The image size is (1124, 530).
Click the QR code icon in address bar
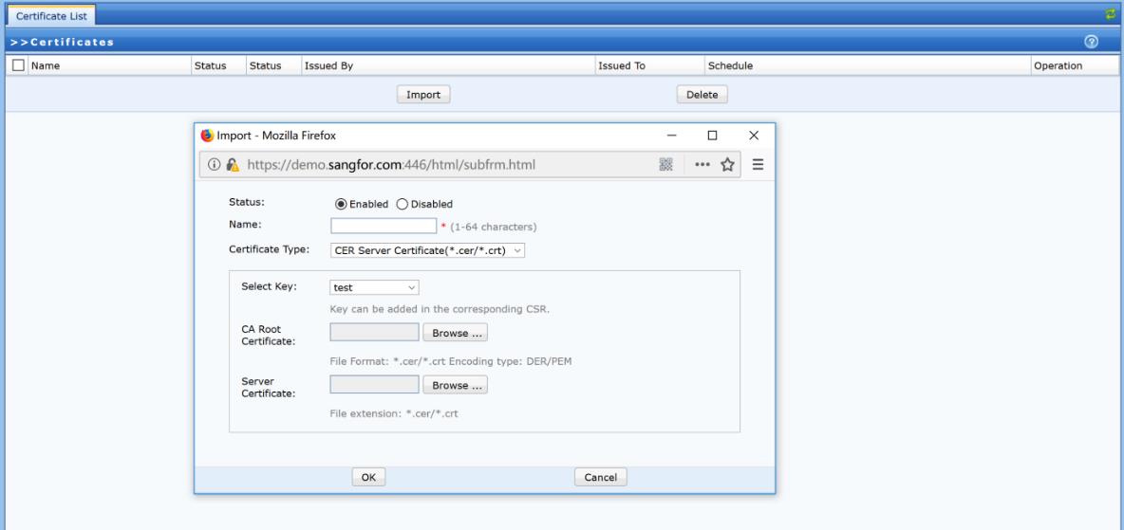pos(665,165)
